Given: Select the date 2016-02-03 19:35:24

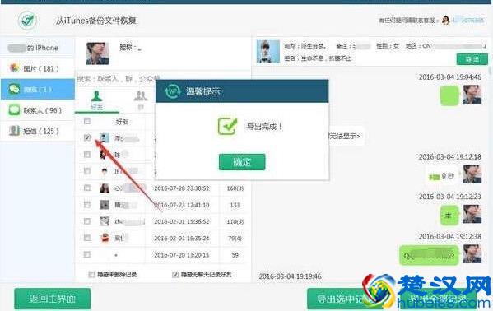Looking at the screenshot, I should click(182, 238).
